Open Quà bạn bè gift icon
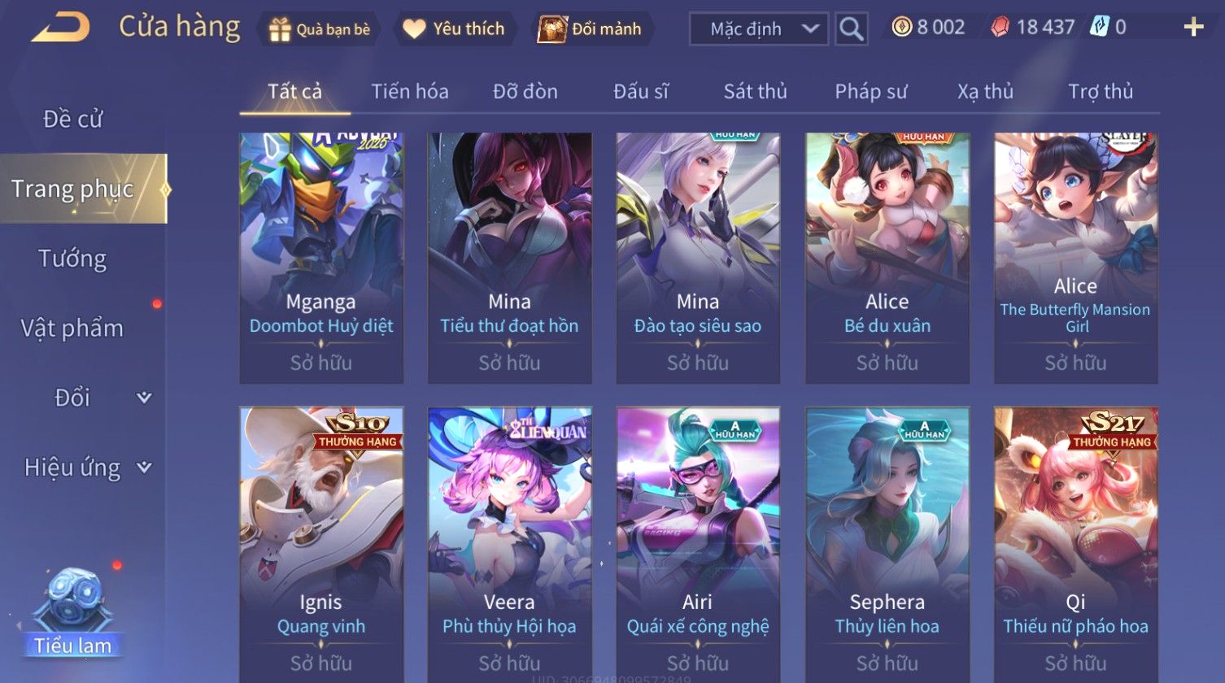This screenshot has height=683, width=1225. pyautogui.click(x=280, y=29)
